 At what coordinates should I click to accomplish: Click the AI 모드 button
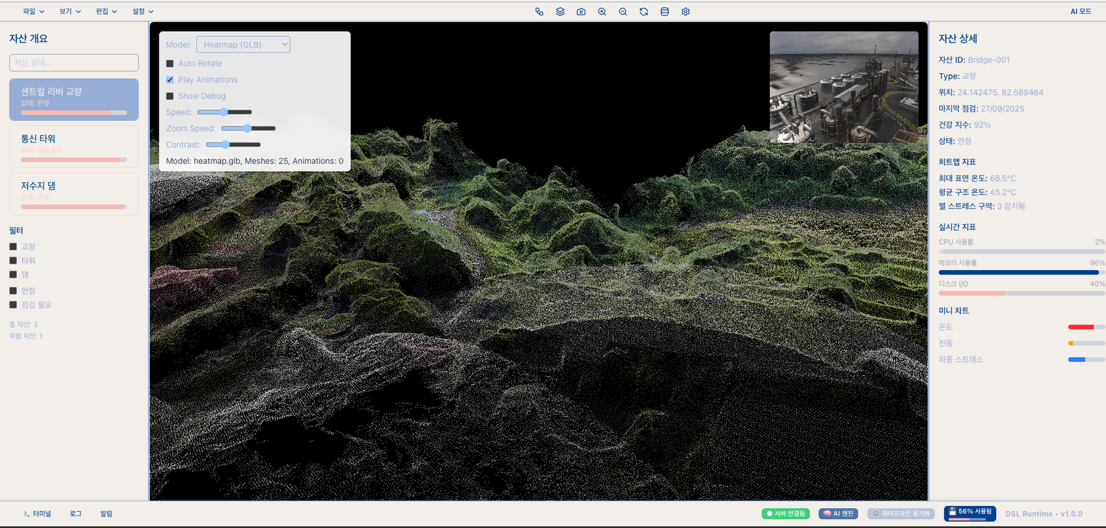tap(1080, 12)
